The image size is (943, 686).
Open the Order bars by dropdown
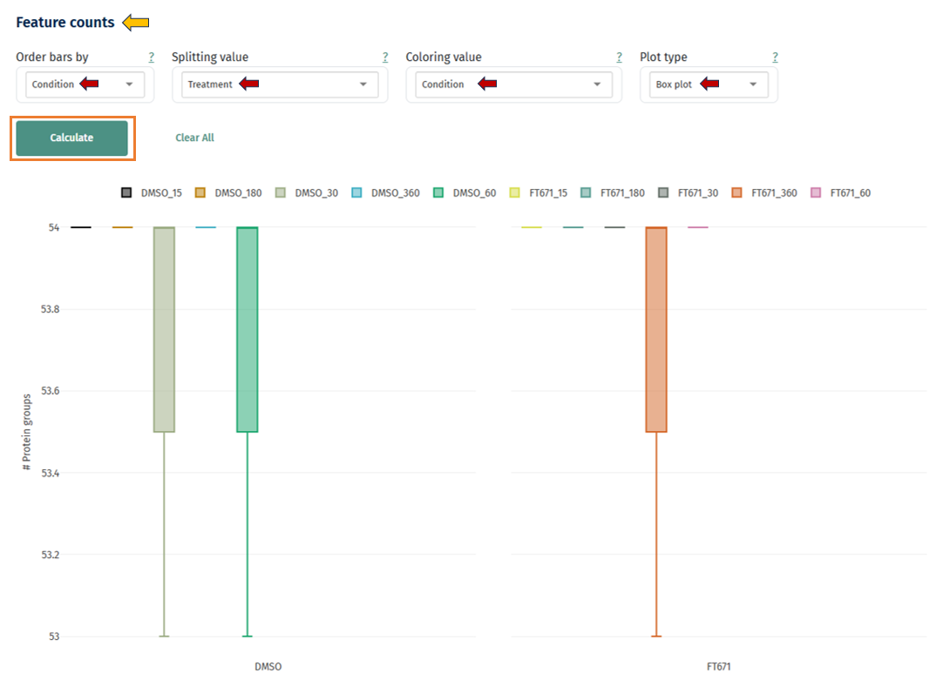[83, 84]
